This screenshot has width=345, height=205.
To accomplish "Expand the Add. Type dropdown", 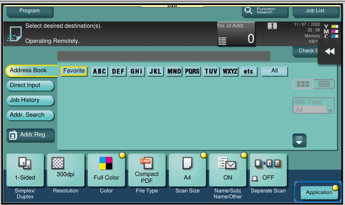I will tap(314, 110).
